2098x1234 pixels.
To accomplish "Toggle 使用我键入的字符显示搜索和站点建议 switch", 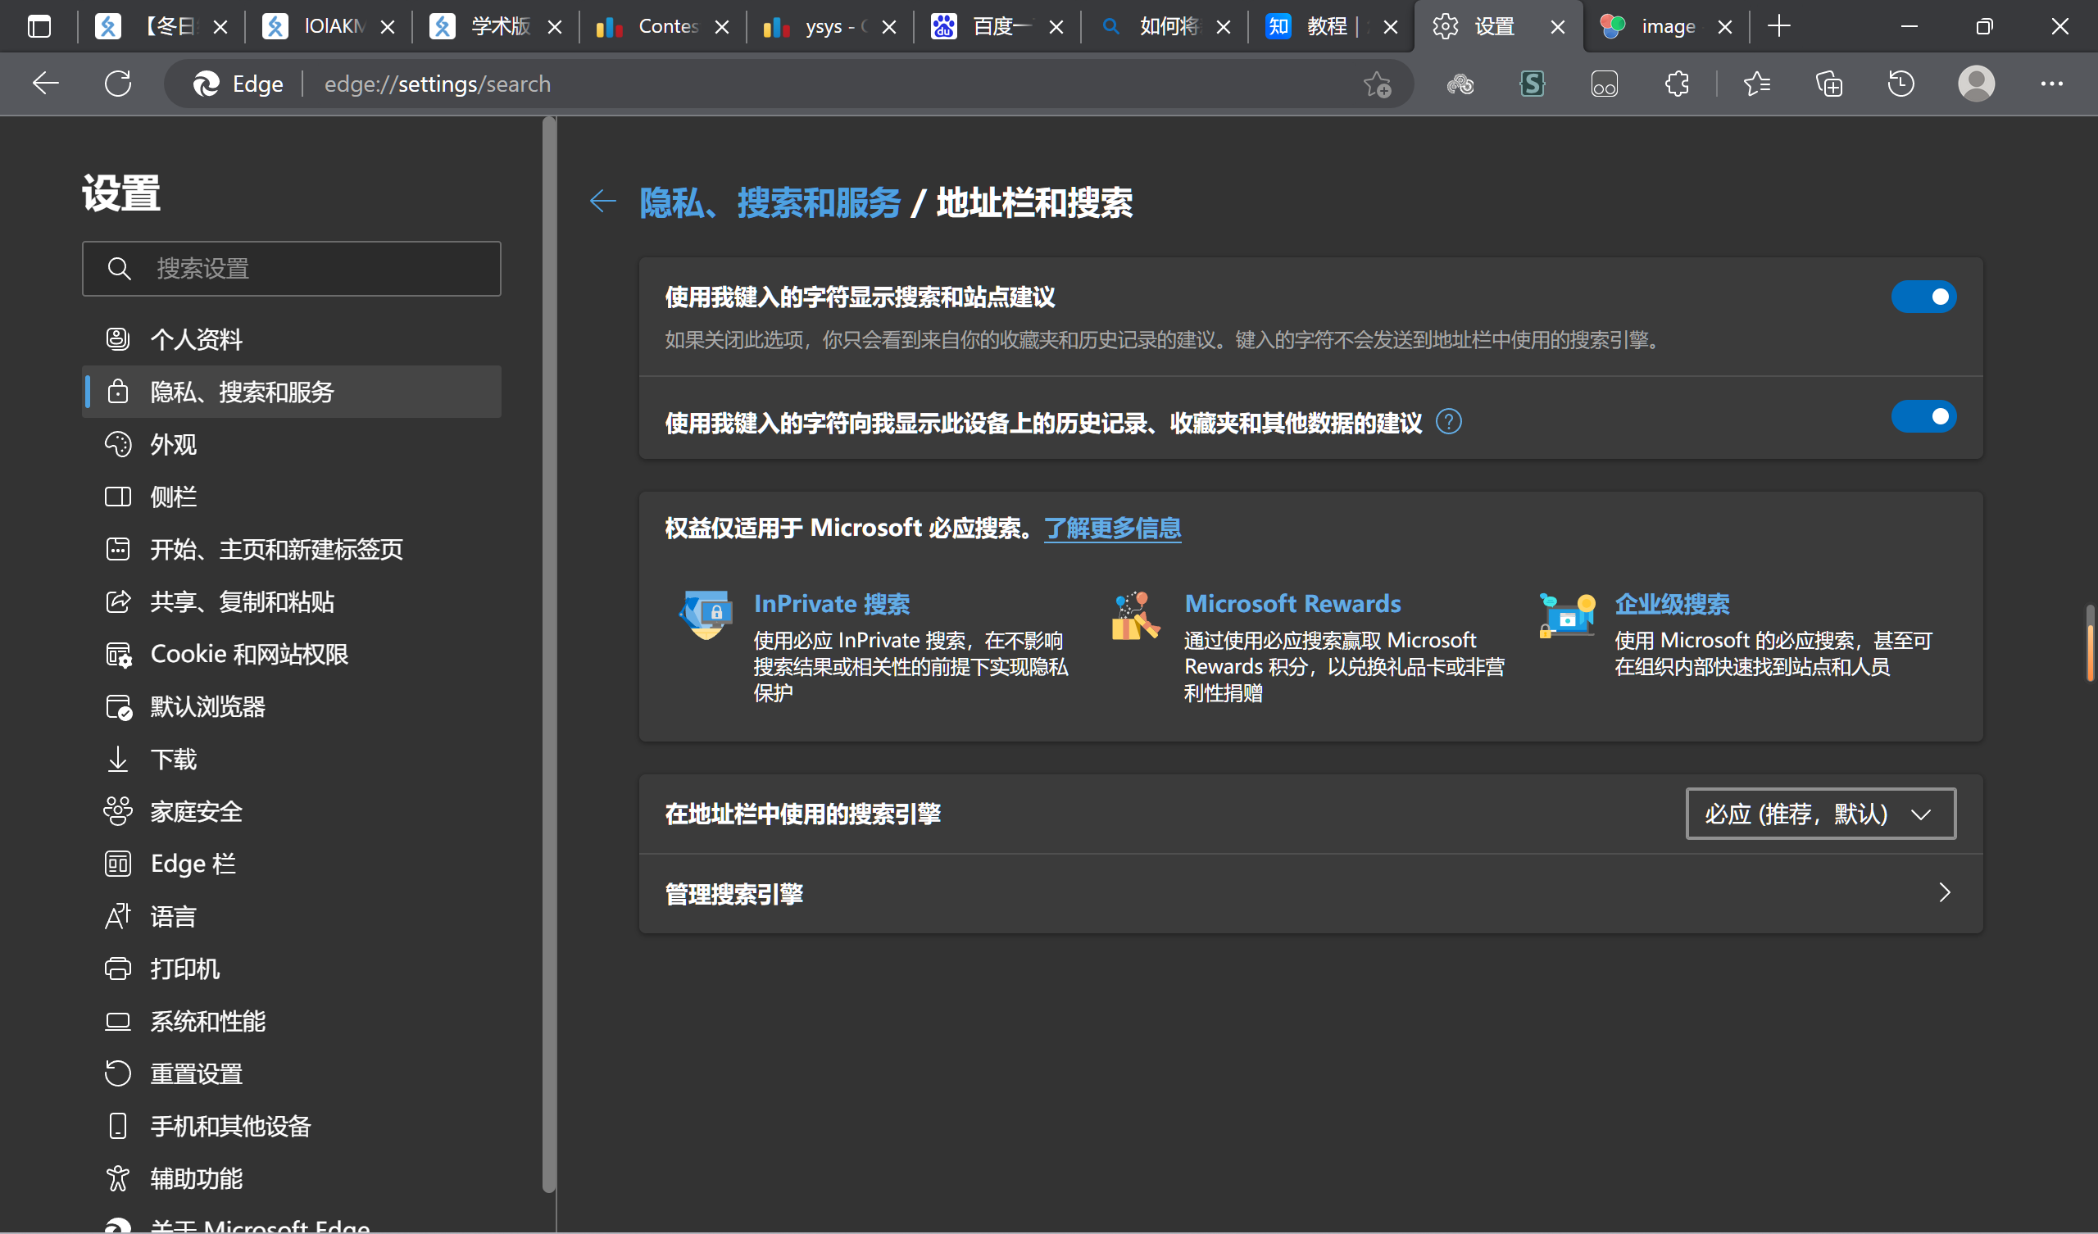I will click(x=1924, y=297).
